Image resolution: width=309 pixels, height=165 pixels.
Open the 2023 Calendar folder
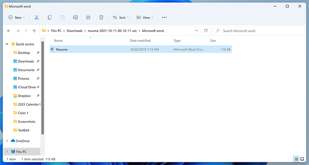coord(29,104)
